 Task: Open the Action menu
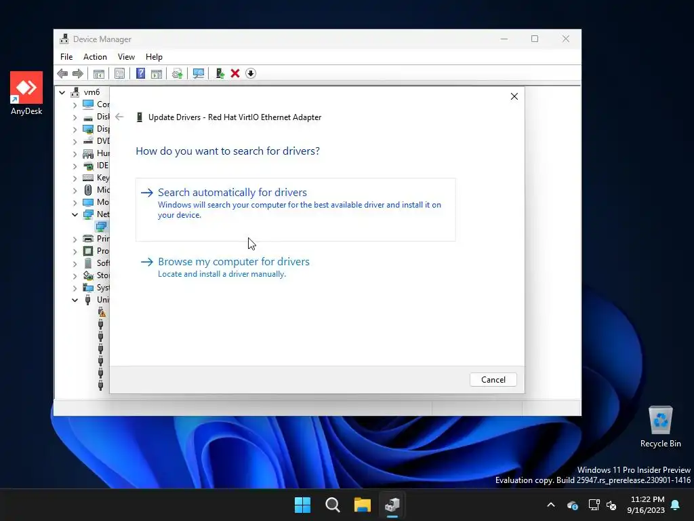tap(95, 57)
